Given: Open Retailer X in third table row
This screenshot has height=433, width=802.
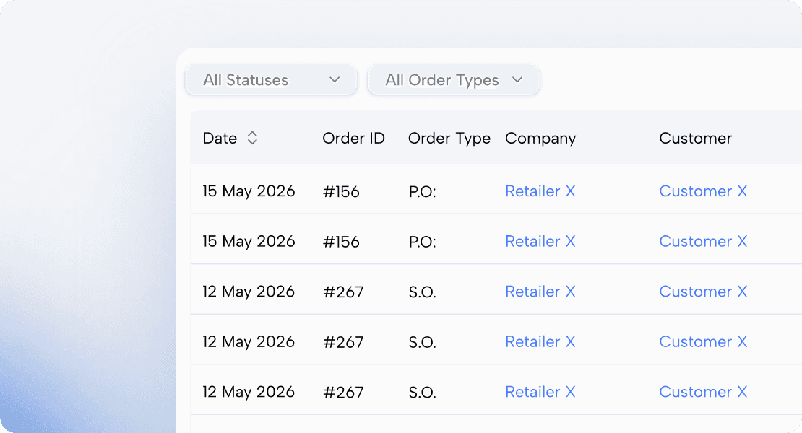Looking at the screenshot, I should tap(540, 292).
